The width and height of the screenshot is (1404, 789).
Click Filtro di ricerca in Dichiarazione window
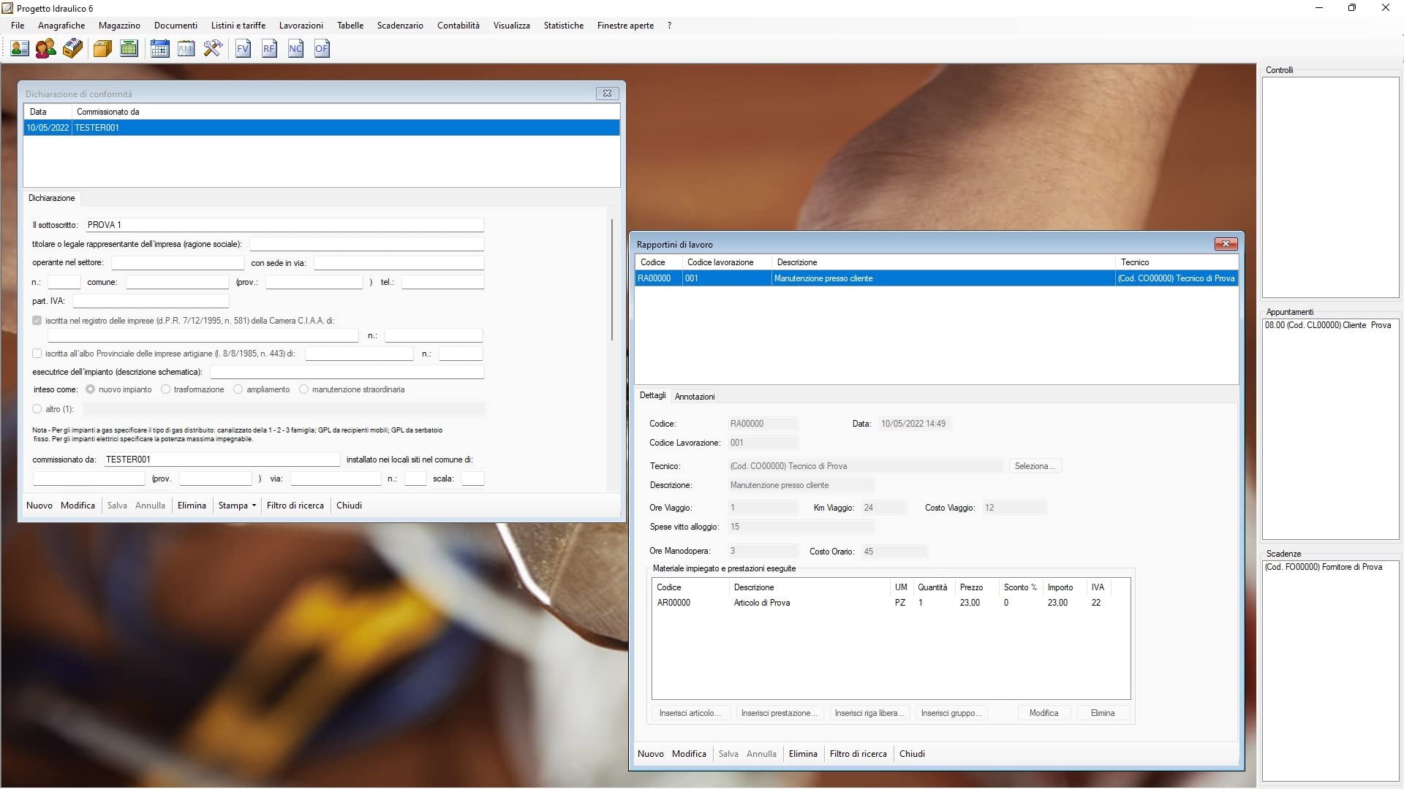coord(295,506)
